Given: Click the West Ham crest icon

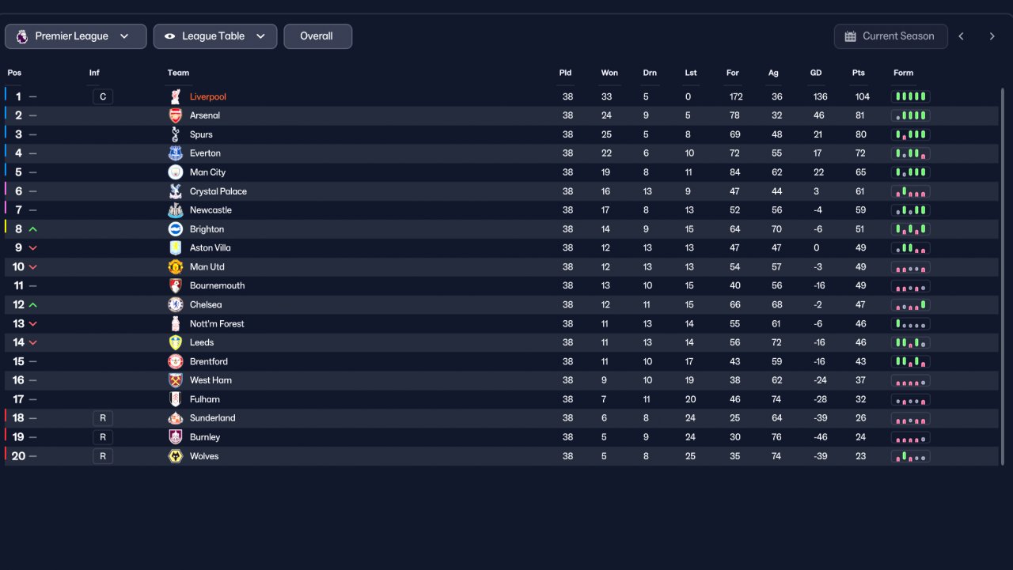Looking at the screenshot, I should (176, 380).
